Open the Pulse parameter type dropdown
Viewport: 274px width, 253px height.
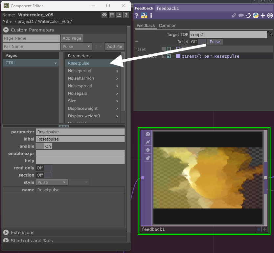click(x=77, y=47)
